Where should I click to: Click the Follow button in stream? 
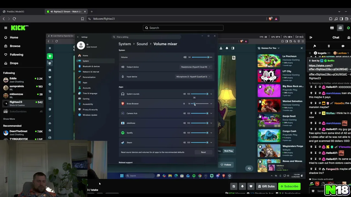tap(226, 165)
